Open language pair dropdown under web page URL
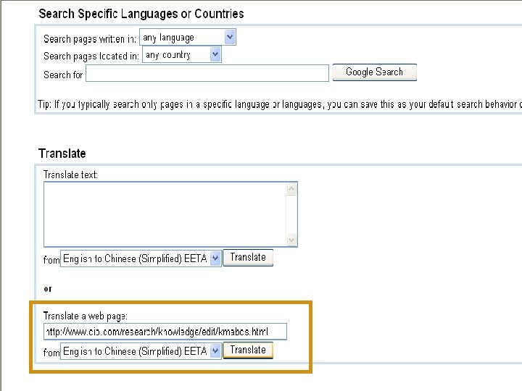 (x=141, y=351)
